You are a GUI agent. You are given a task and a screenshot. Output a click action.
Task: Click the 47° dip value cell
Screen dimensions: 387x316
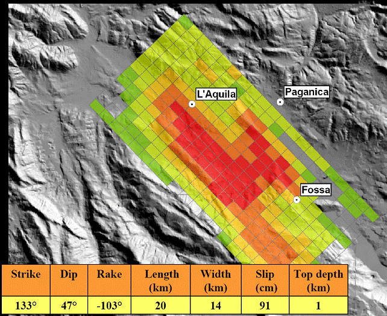[x=69, y=305]
